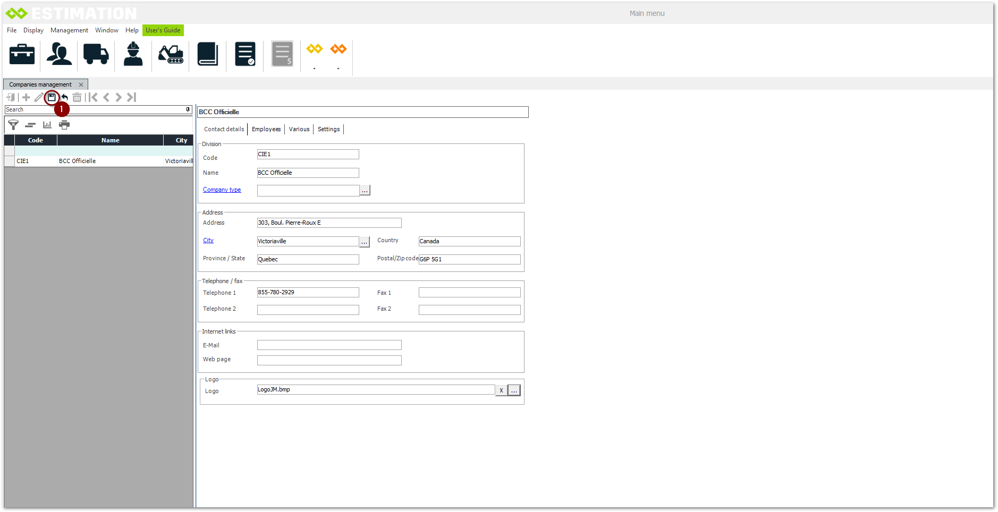The image size is (998, 512).
Task: Expand the orange logo dropdown arrow
Action: 338,69
